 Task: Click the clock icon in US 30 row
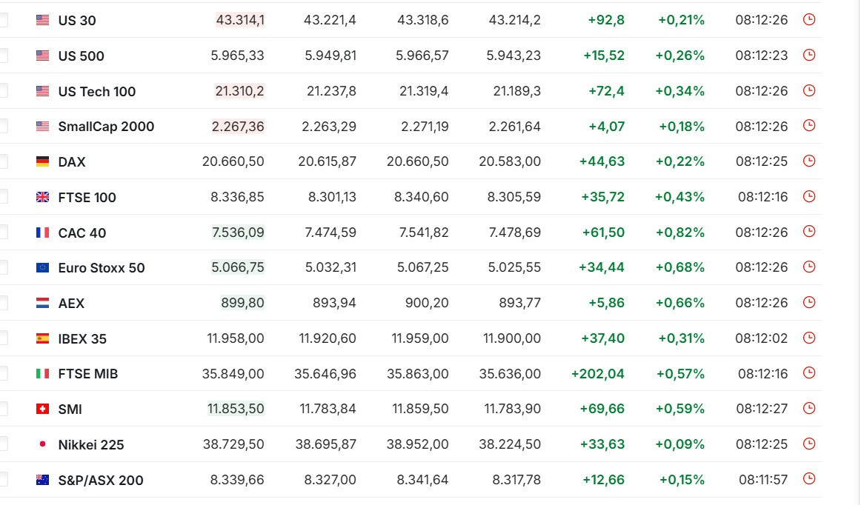click(x=809, y=20)
